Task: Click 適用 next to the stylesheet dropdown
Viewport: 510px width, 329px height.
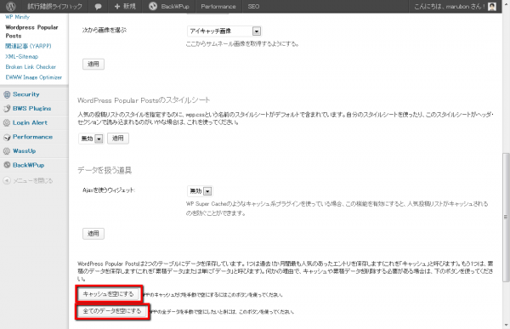Action: [x=118, y=139]
